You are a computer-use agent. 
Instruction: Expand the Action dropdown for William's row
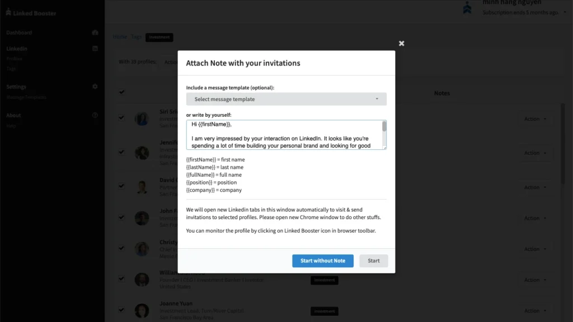[x=535, y=280]
